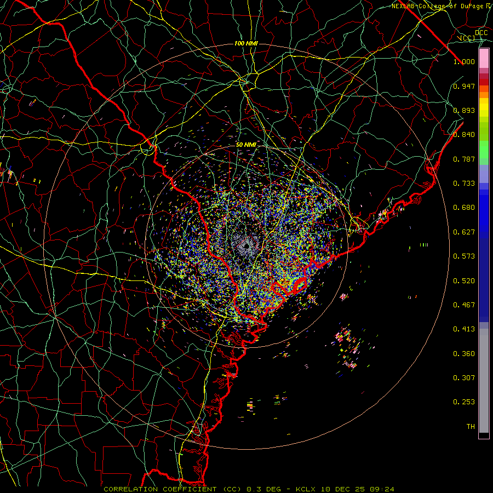Select the light periwinkle band near 0.733

pos(484,174)
